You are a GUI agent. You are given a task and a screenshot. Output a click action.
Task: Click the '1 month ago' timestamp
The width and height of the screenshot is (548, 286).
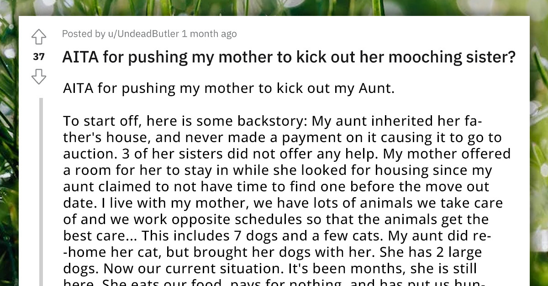(x=210, y=34)
